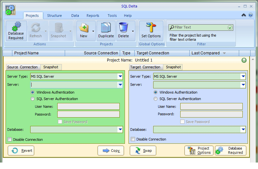Image resolution: width=258 pixels, height=169 pixels.
Task: Maximize the SQL Delta window
Action: pyautogui.click(x=245, y=6)
